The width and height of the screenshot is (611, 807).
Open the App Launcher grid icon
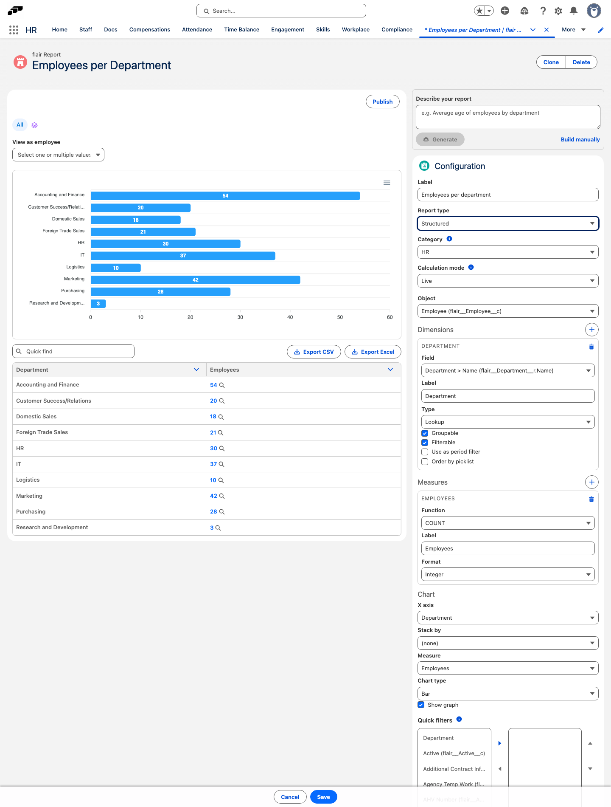point(14,30)
